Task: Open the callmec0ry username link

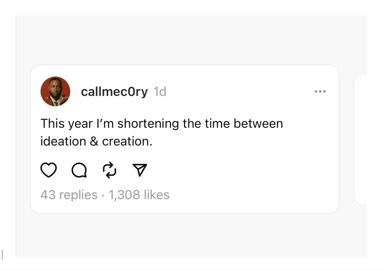Action: [x=114, y=91]
